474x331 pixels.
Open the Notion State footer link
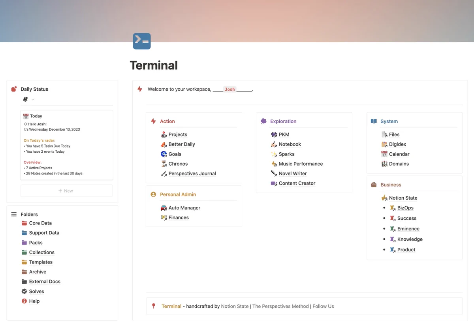[235, 306]
